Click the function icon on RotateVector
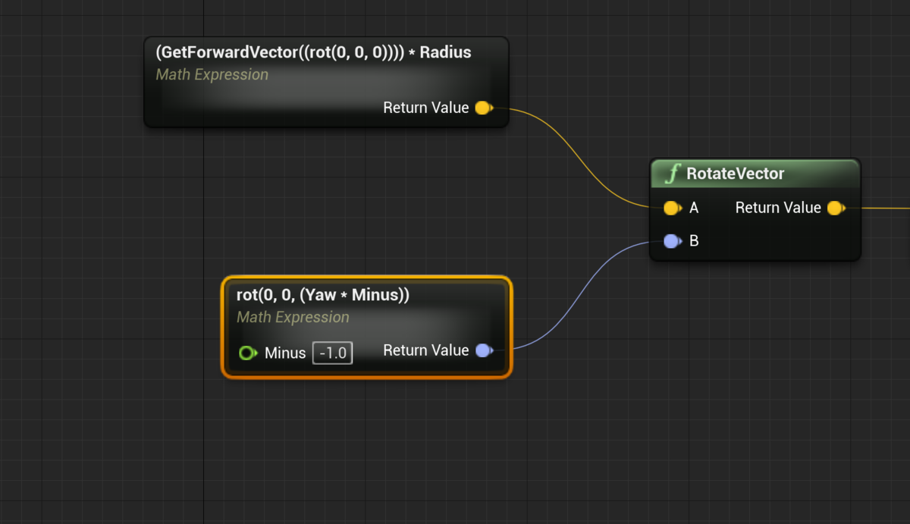Viewport: 910px width, 524px height. click(672, 174)
